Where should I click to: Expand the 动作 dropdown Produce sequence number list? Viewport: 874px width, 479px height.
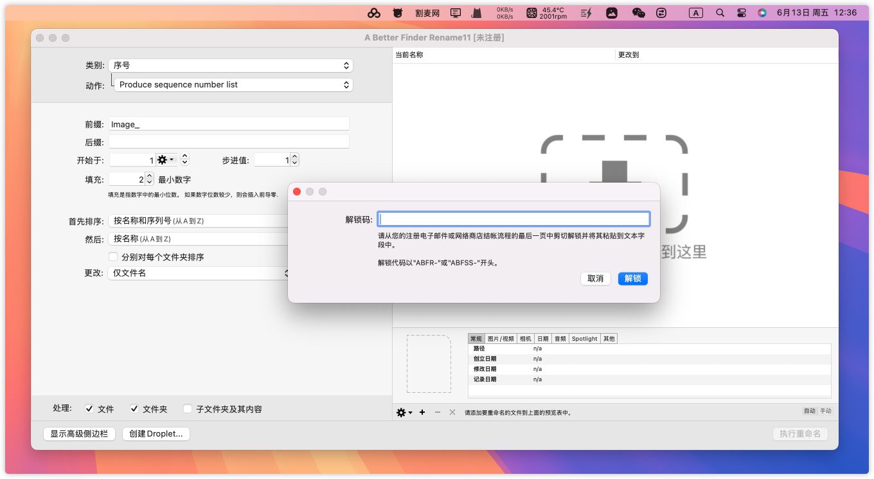click(233, 85)
